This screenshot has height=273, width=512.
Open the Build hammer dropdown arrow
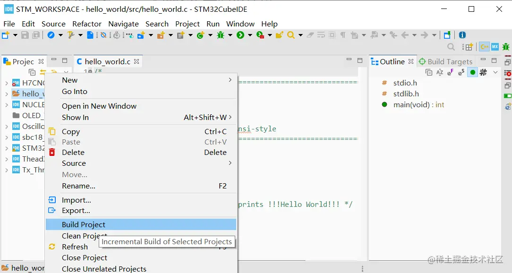[x=80, y=35]
